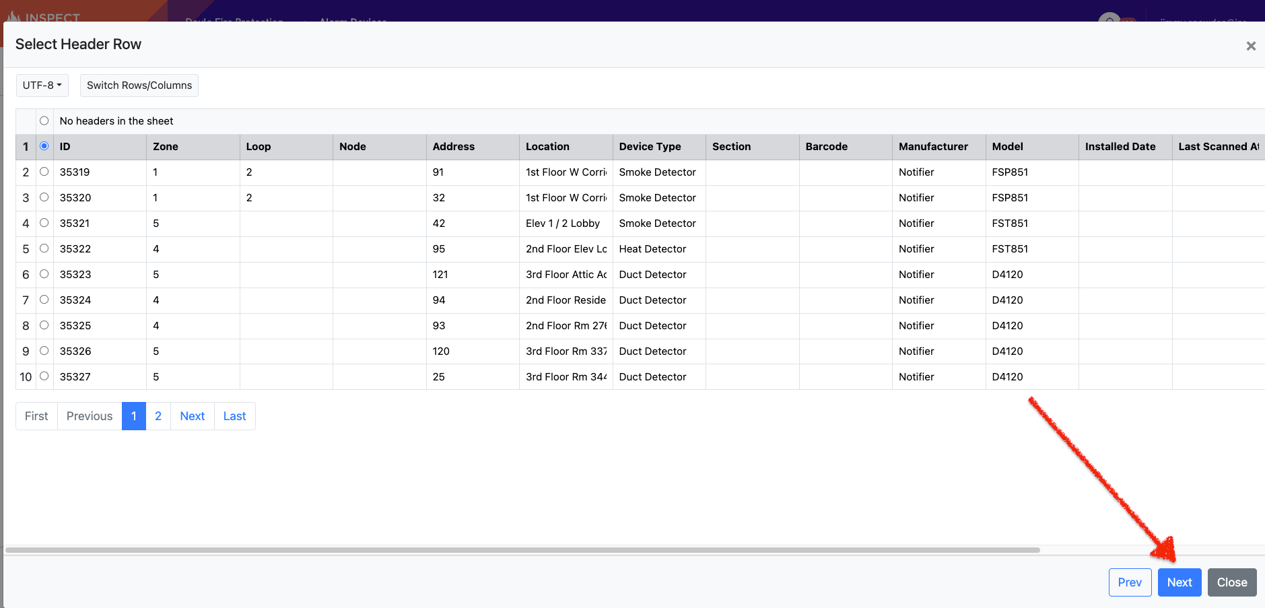Click the ID column header cell
Screen dimensions: 1265x608
[x=100, y=147]
